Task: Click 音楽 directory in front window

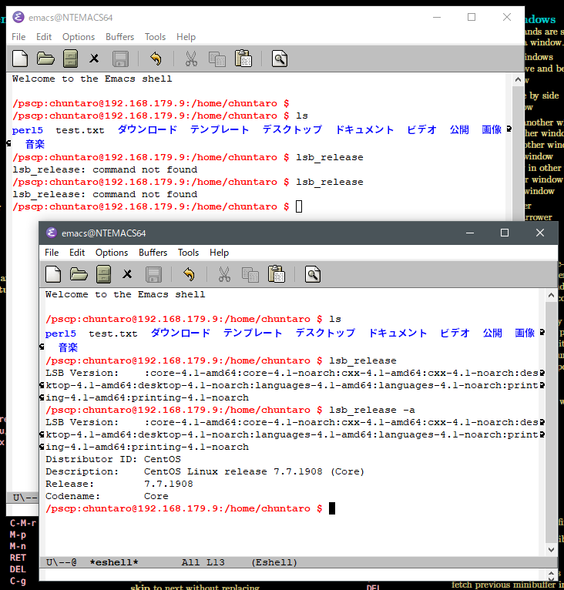Action: point(68,347)
